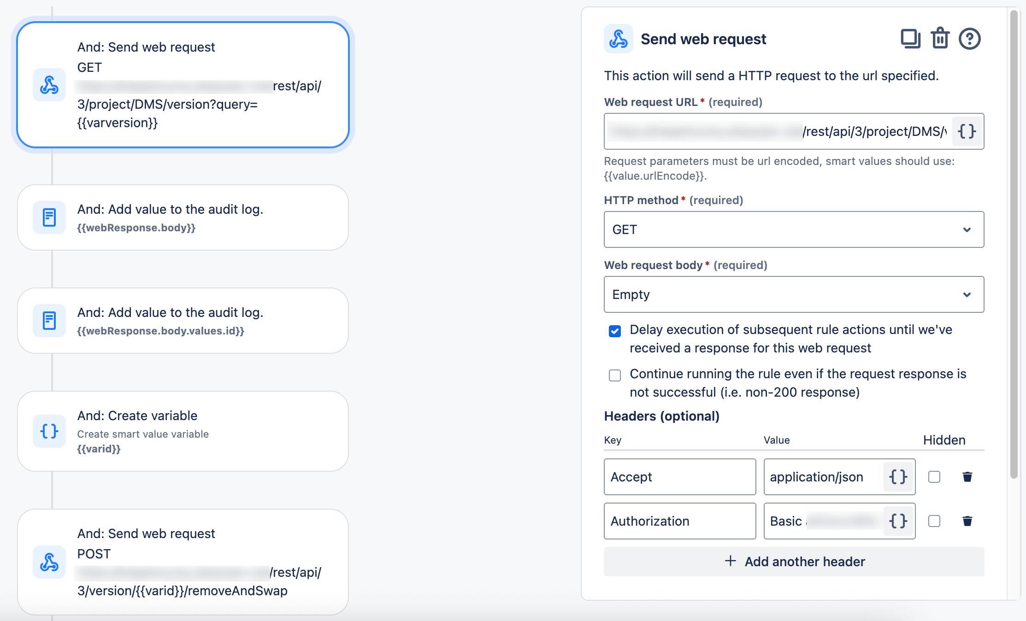Enable continue running rule on non-200 response
The height and width of the screenshot is (621, 1026).
pyautogui.click(x=615, y=376)
